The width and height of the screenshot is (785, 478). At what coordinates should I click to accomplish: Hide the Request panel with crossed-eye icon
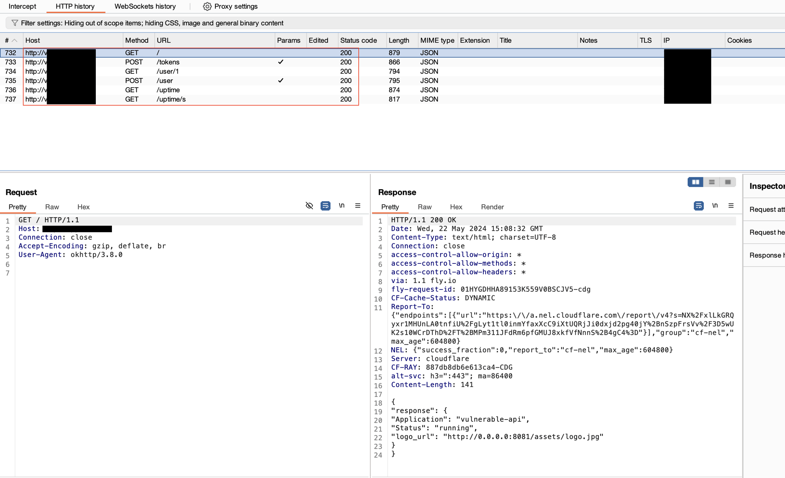coord(309,206)
